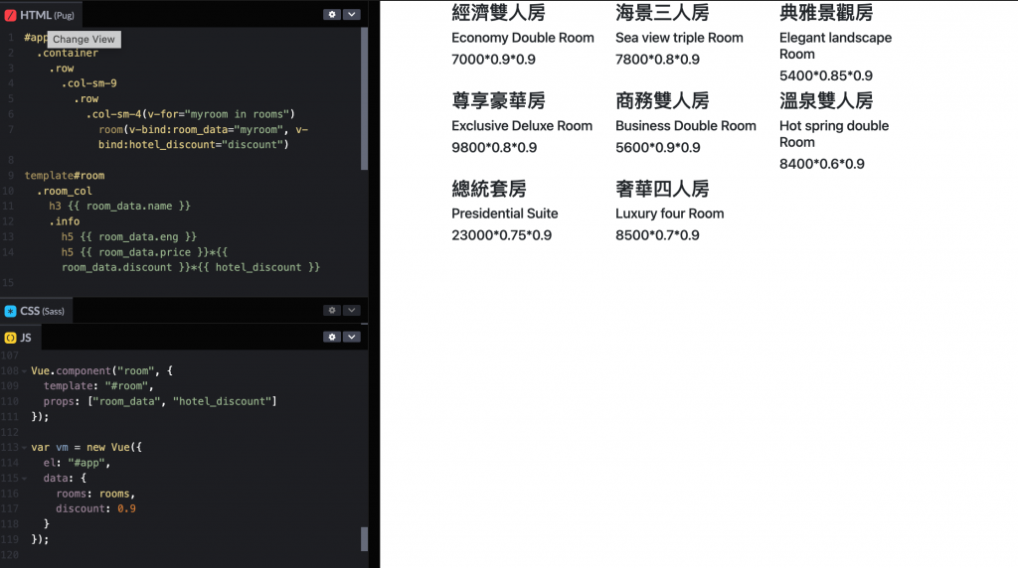Viewport: 1018px width, 568px height.
Task: Expand CSS panel dropdown arrow
Action: 351,311
